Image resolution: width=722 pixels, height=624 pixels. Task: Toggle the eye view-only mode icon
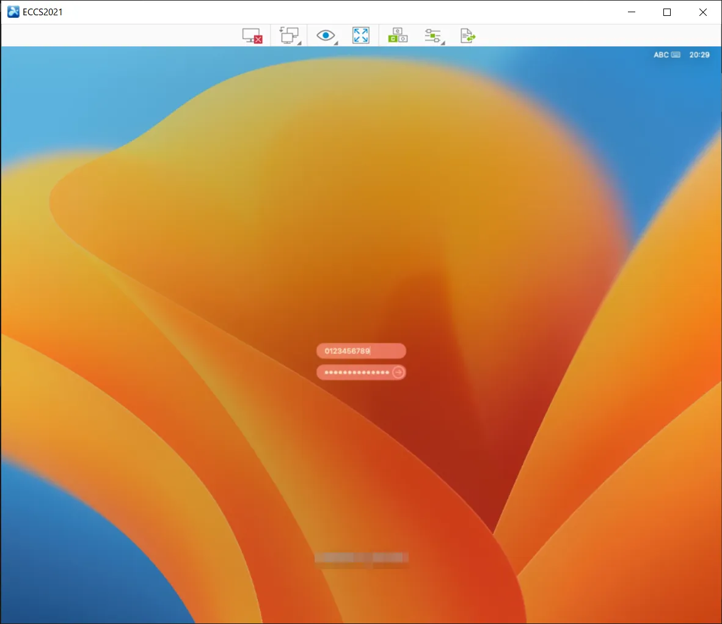click(x=325, y=35)
